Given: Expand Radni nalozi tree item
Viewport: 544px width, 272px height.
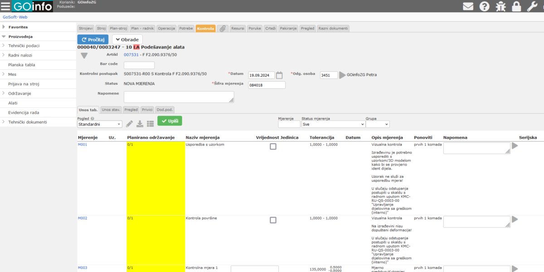Looking at the screenshot, I should click(3, 55).
